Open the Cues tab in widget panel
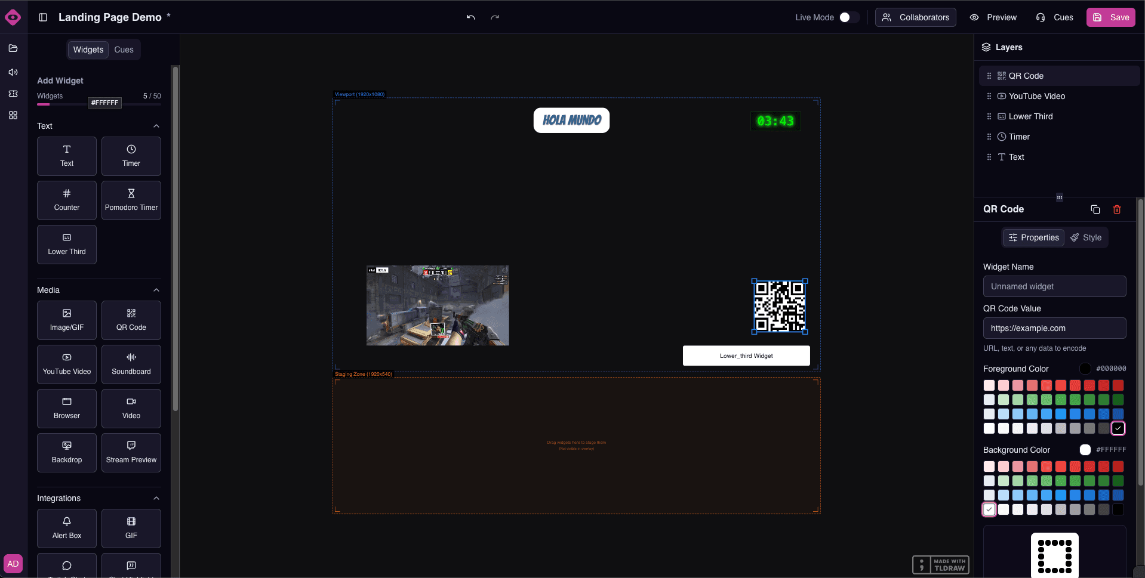1145x578 pixels. coord(124,50)
